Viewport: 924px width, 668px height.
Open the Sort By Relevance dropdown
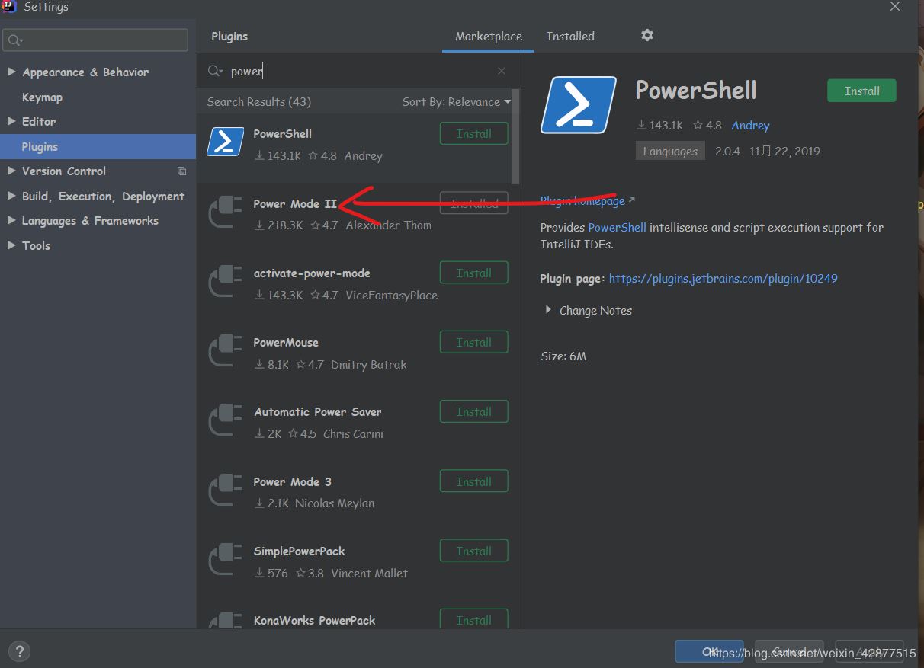pyautogui.click(x=457, y=102)
